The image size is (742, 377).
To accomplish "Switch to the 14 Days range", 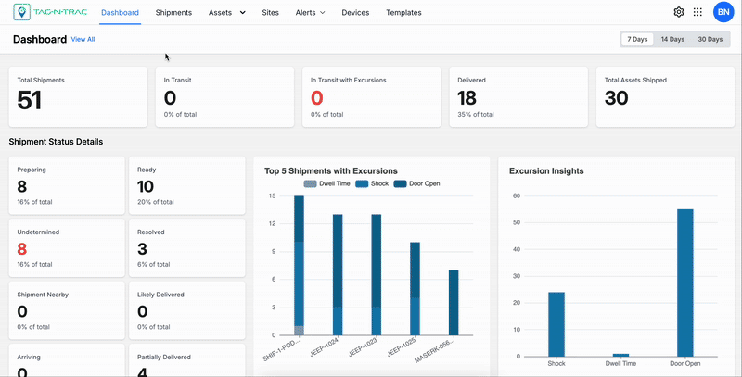I will (672, 39).
